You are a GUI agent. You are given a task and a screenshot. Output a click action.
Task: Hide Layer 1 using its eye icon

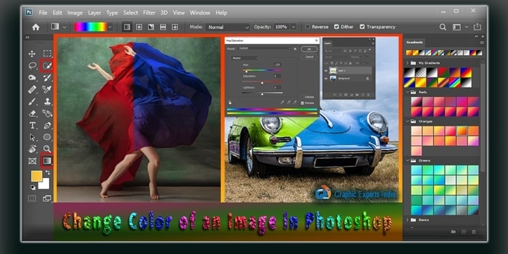[326, 70]
